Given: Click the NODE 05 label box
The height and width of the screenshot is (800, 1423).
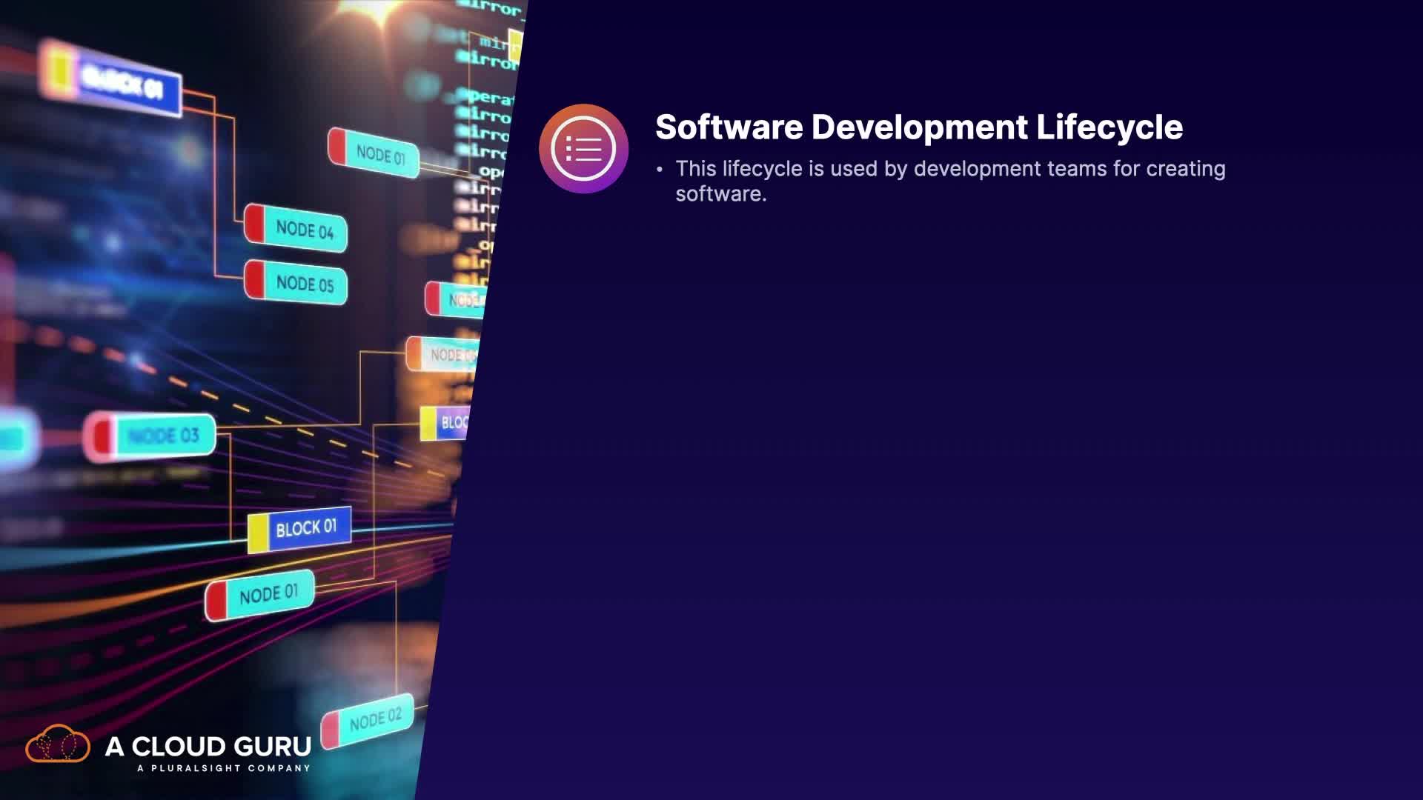Looking at the screenshot, I should click(304, 284).
